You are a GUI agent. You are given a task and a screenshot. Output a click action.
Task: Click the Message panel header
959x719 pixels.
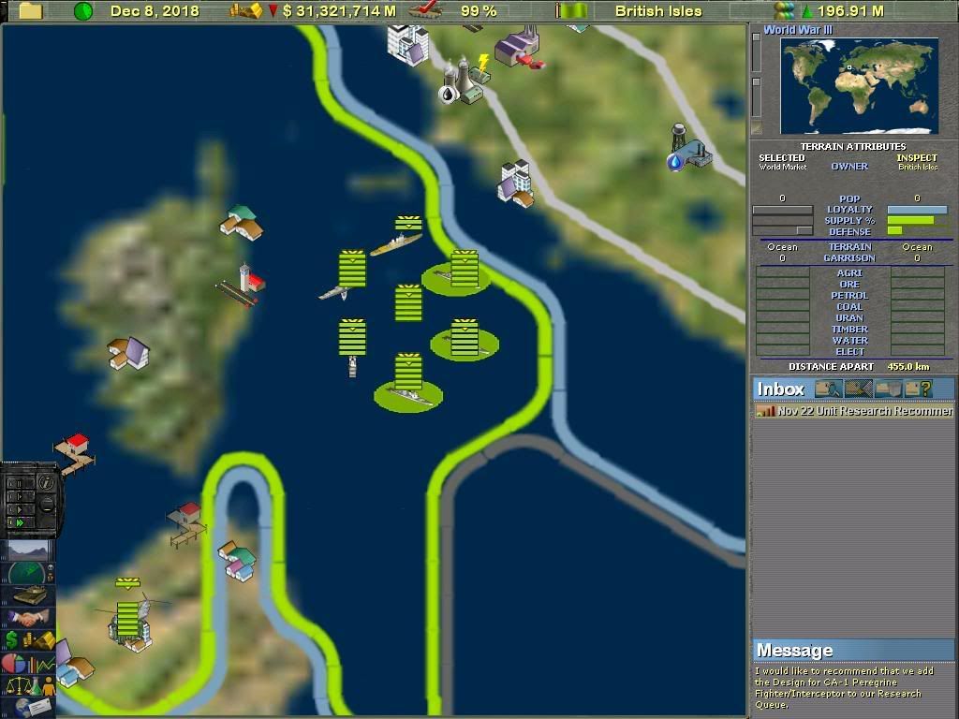pos(852,651)
